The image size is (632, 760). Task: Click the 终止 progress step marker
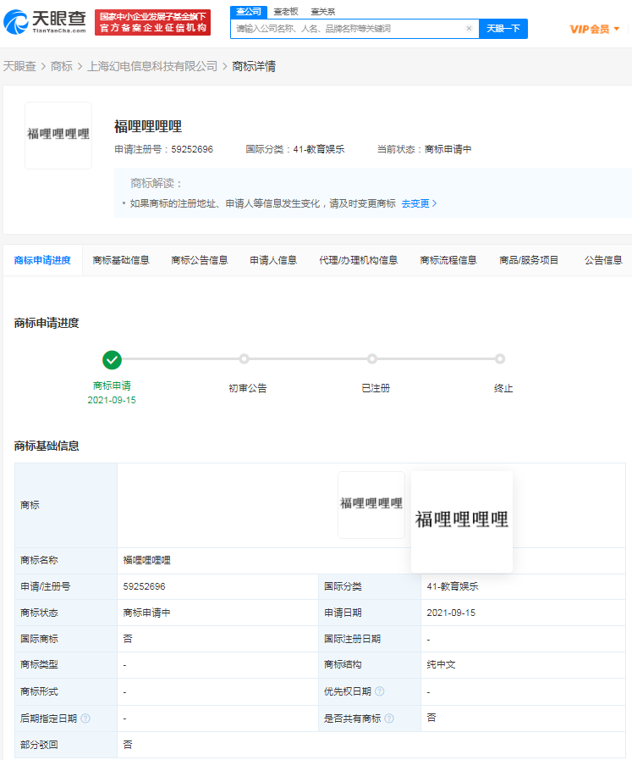(500, 358)
